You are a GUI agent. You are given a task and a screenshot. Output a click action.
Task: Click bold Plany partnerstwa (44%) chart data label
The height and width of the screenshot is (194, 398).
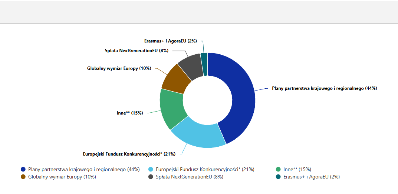(325, 88)
